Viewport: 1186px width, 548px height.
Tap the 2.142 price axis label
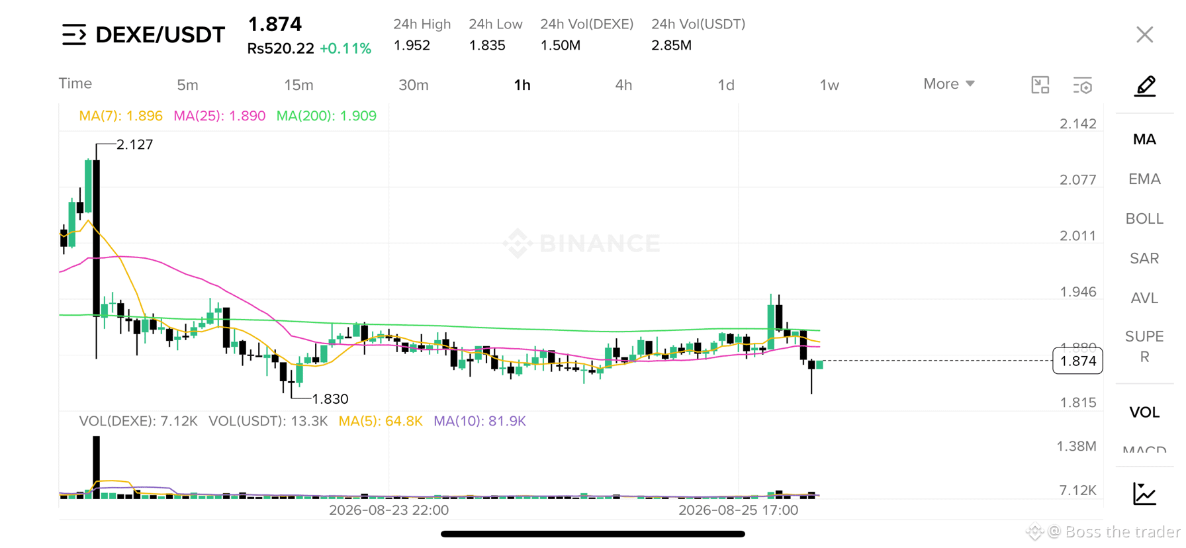(1078, 124)
